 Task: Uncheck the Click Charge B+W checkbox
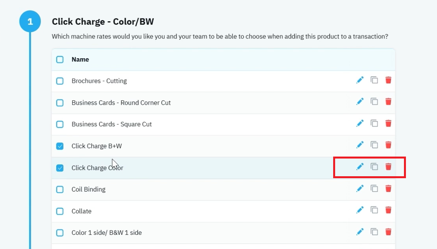point(60,146)
